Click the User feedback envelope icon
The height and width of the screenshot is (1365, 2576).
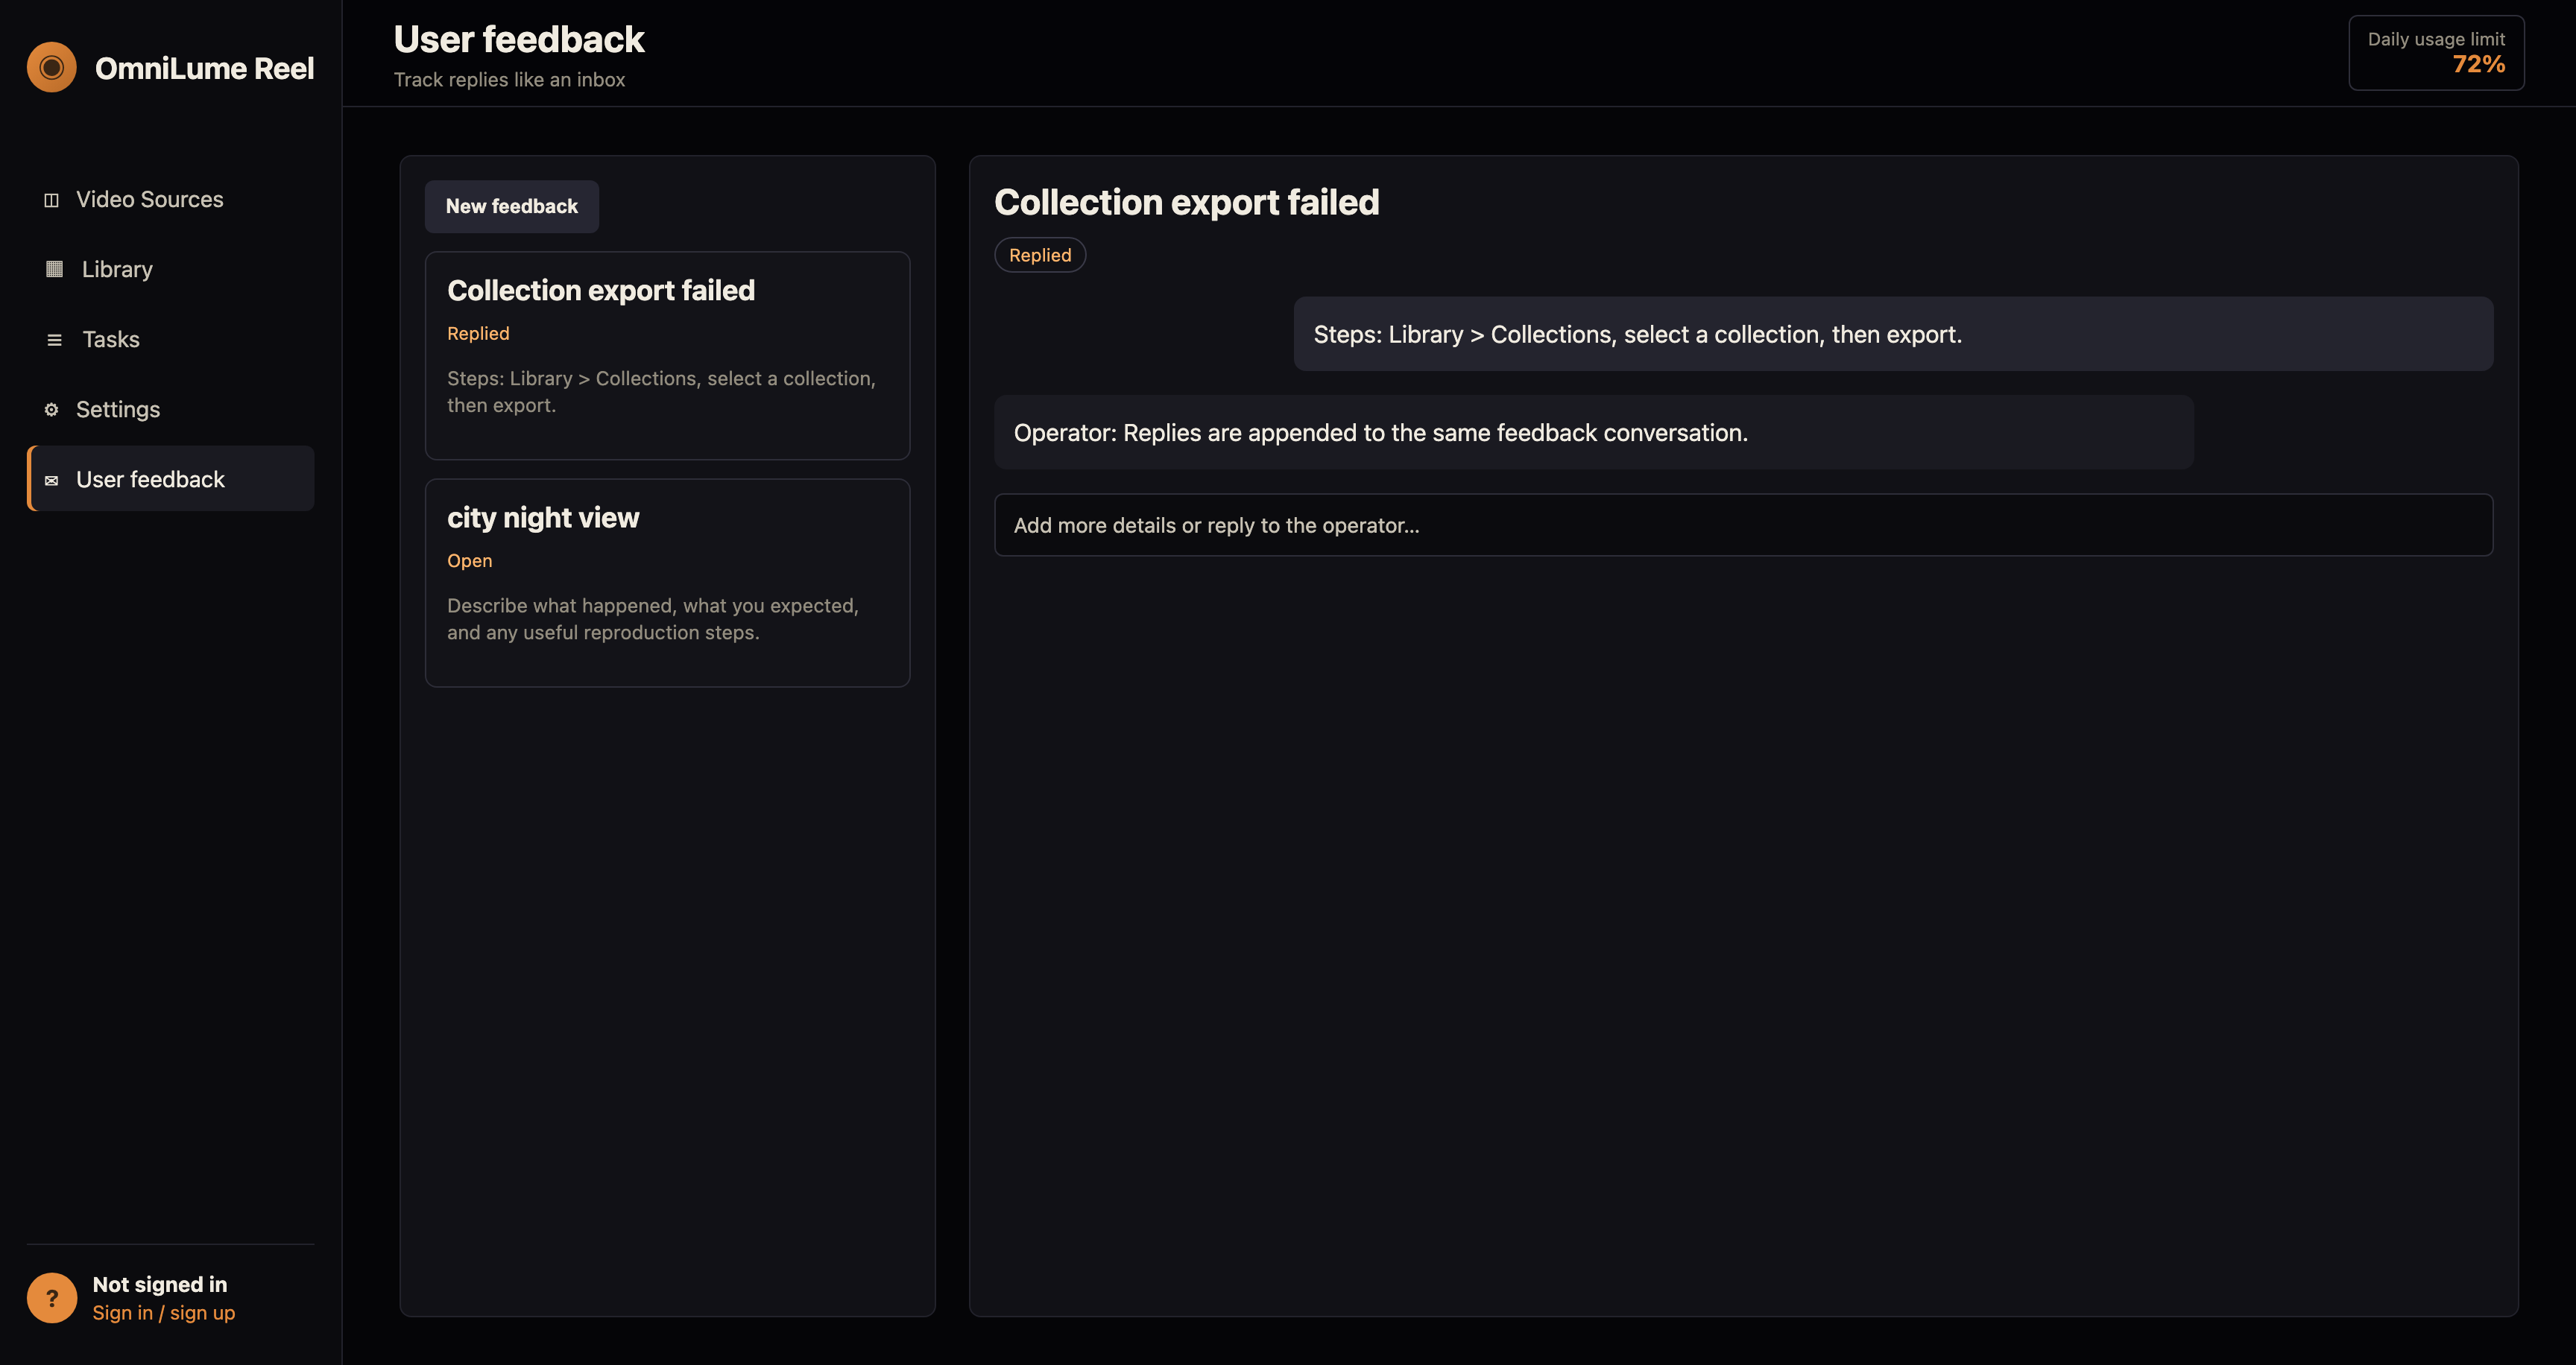51,481
